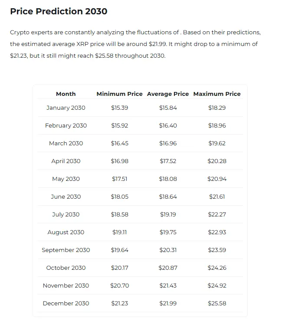Select the Minimum Price column header
This screenshot has width=289, height=324.
tap(119, 94)
